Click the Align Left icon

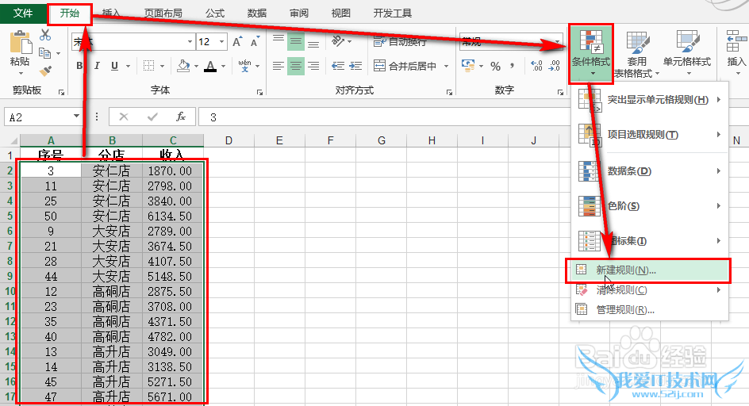point(278,66)
